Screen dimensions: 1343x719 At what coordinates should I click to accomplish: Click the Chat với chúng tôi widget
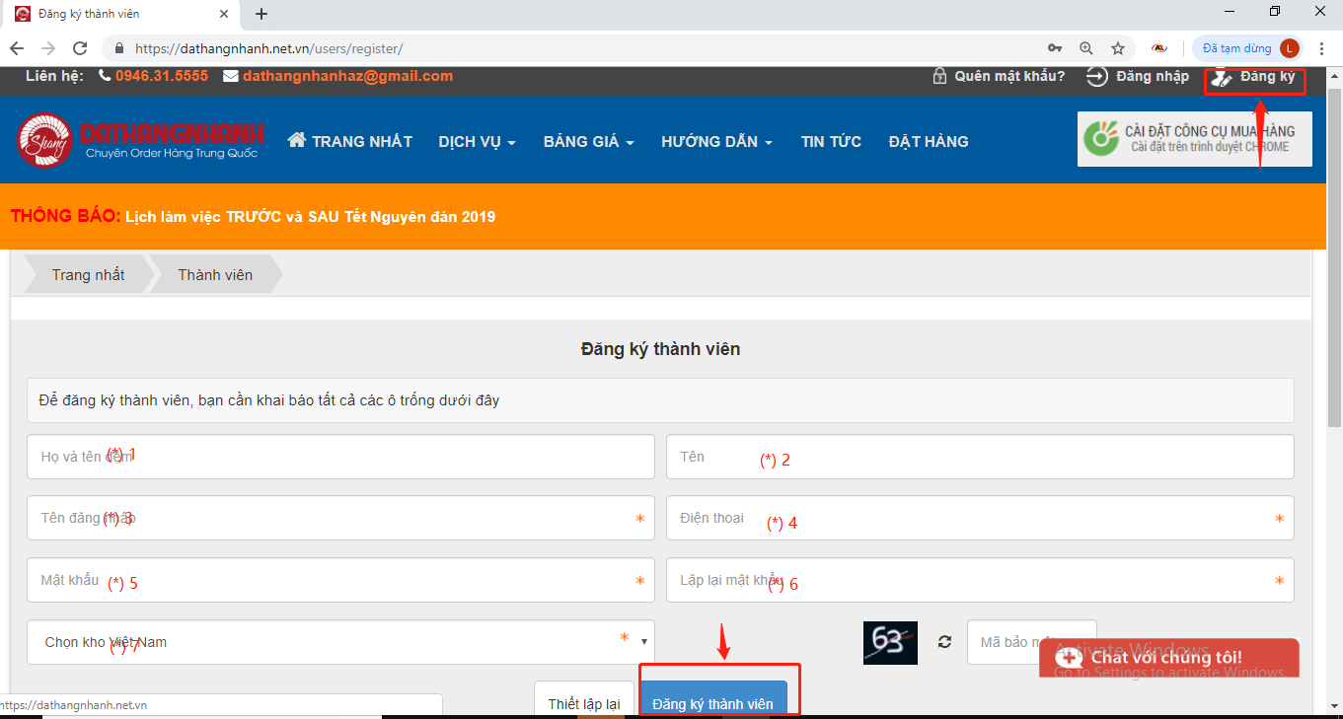coord(1168,658)
